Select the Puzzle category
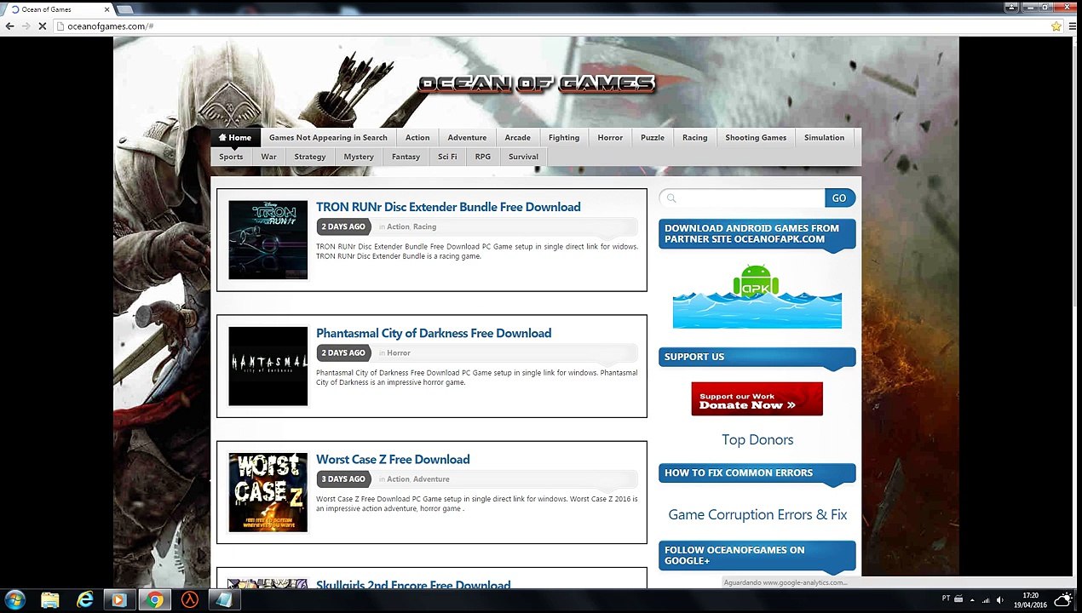This screenshot has width=1082, height=613. click(653, 137)
